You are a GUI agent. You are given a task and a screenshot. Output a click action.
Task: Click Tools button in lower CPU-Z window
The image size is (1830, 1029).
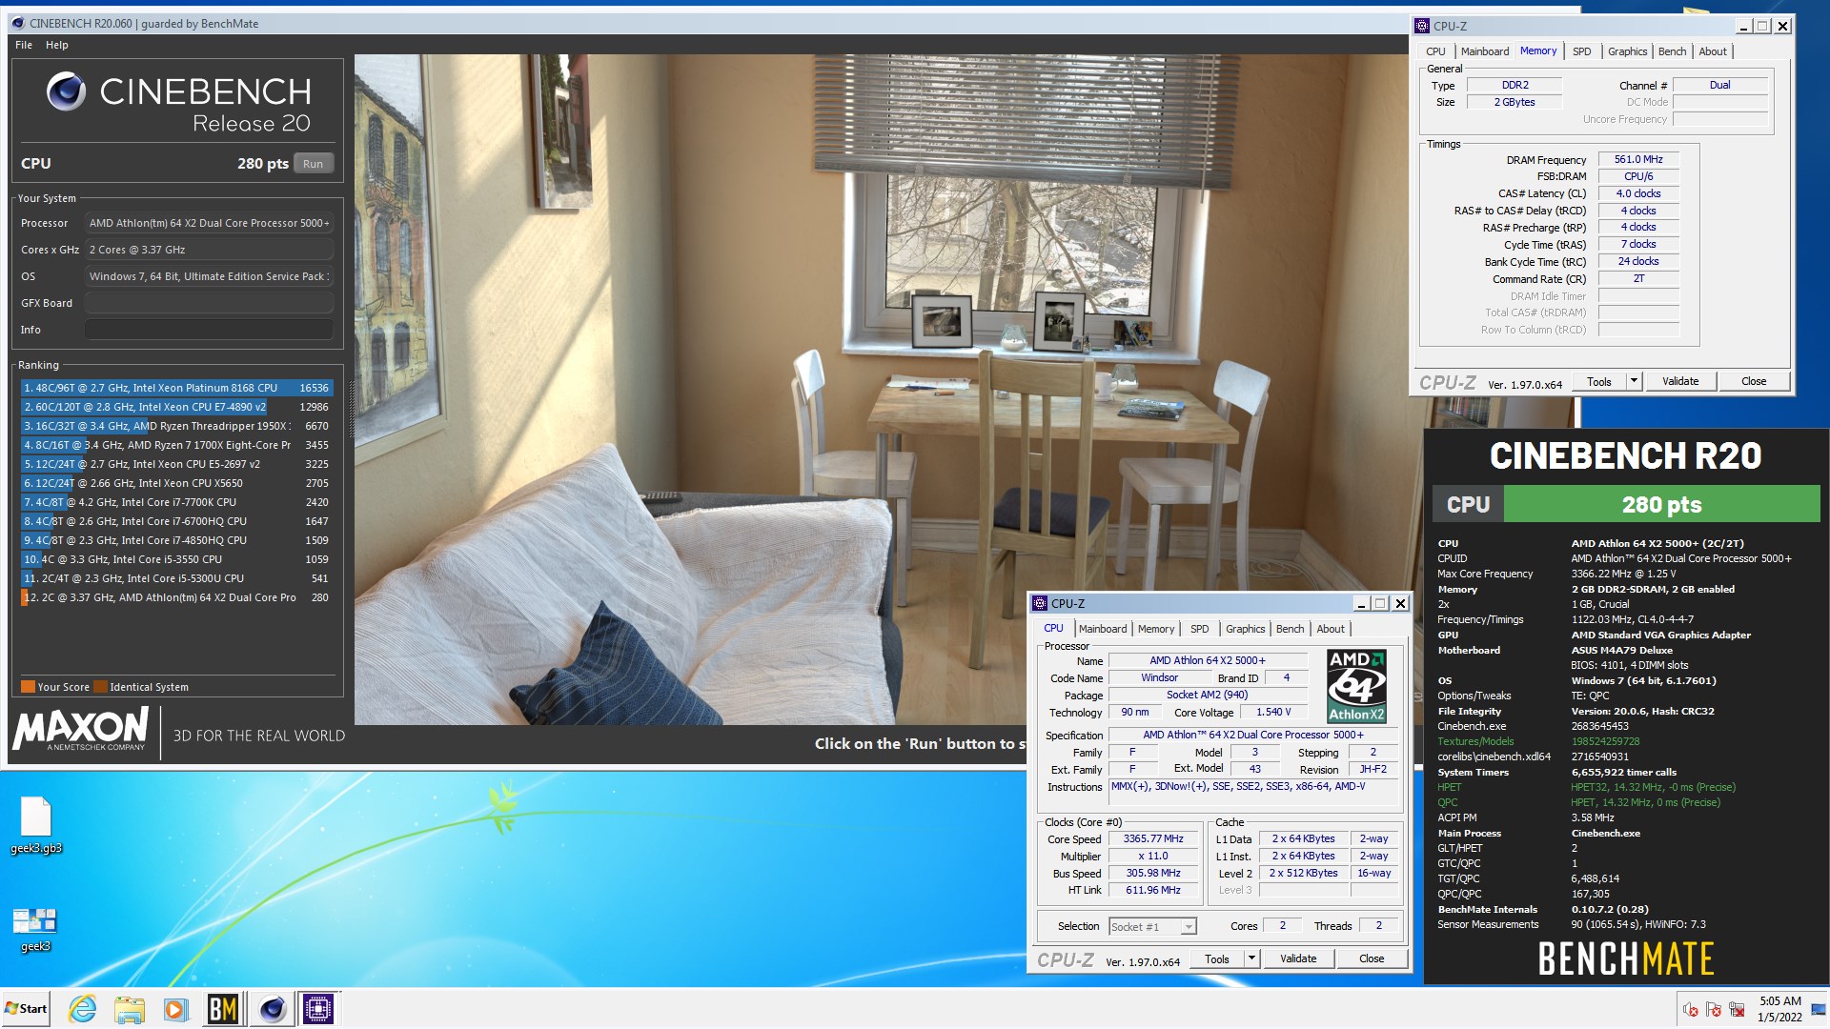click(x=1217, y=958)
